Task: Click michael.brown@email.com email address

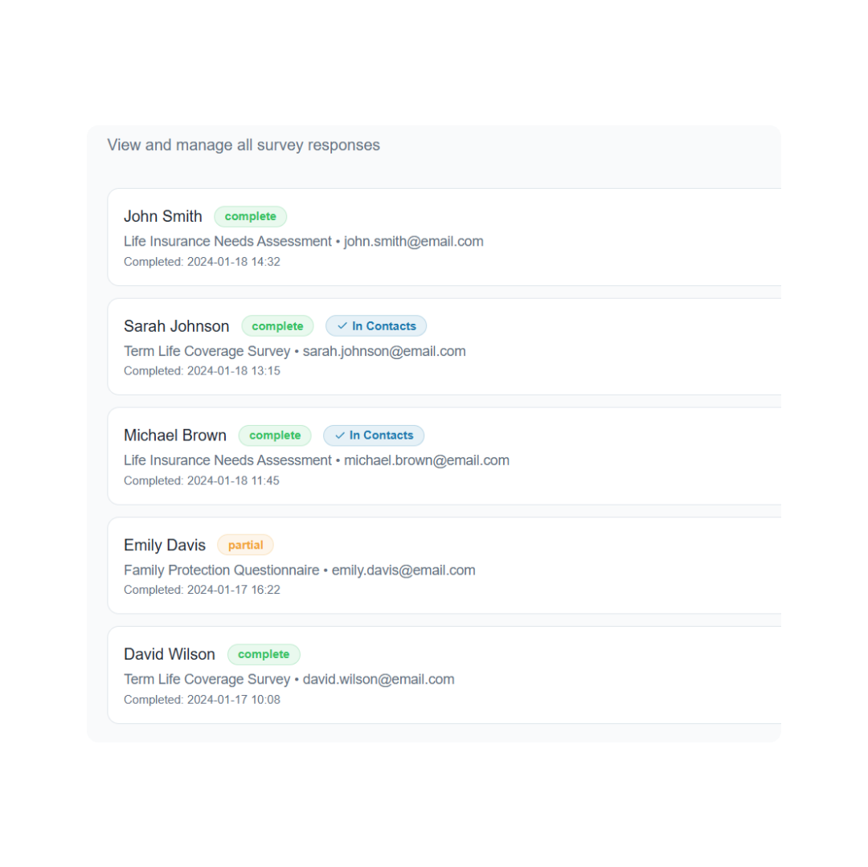Action: tap(427, 460)
